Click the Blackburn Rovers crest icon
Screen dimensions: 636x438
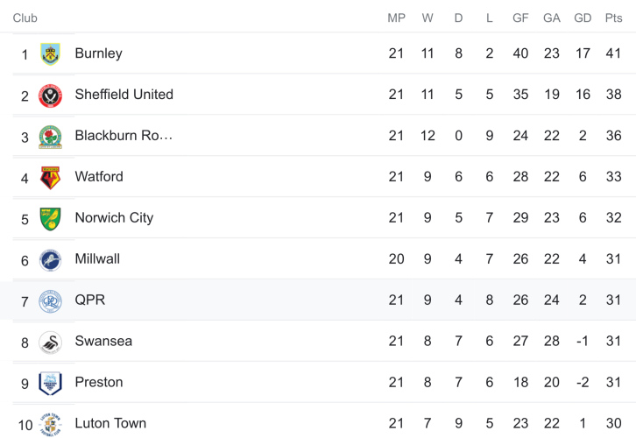pos(50,137)
